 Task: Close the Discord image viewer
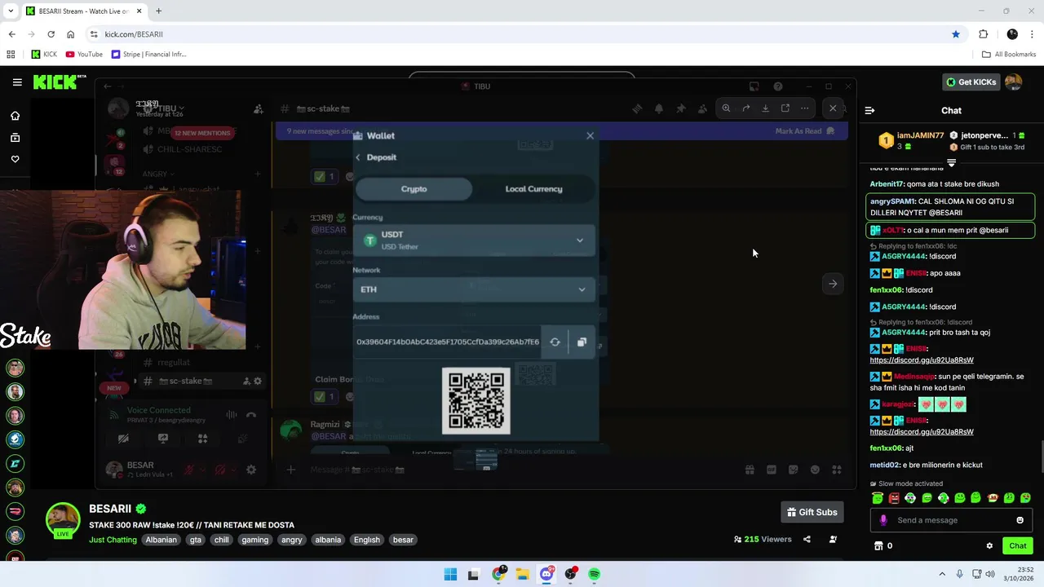pos(833,108)
